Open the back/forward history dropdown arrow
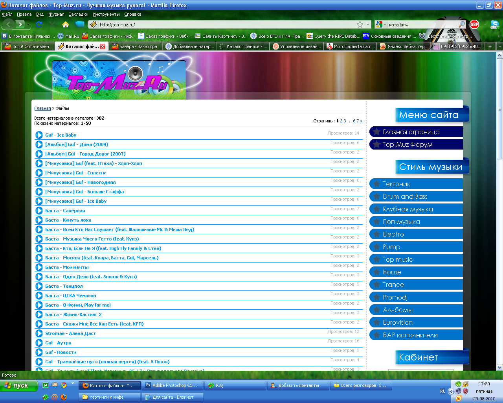 [28, 24]
